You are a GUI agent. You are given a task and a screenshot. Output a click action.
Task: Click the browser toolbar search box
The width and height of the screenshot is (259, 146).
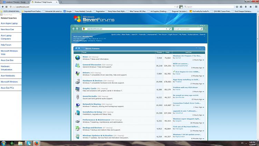tap(209, 7)
